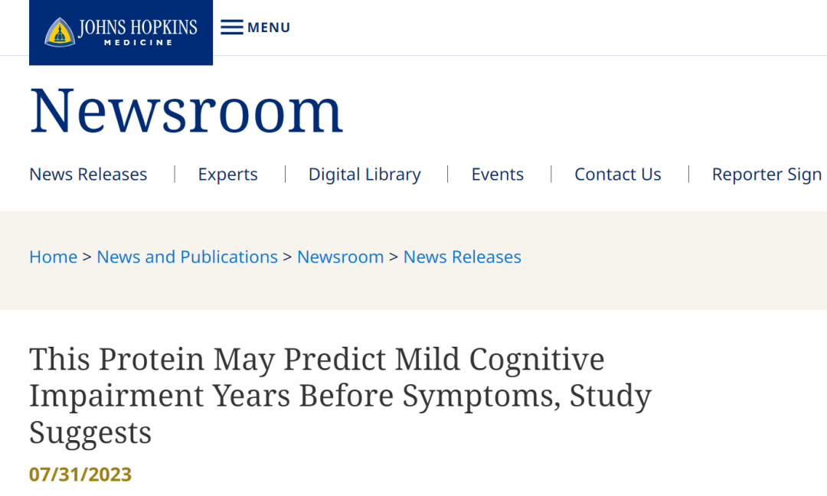The width and height of the screenshot is (827, 496).
Task: Visit the Digital Library section
Action: (364, 175)
